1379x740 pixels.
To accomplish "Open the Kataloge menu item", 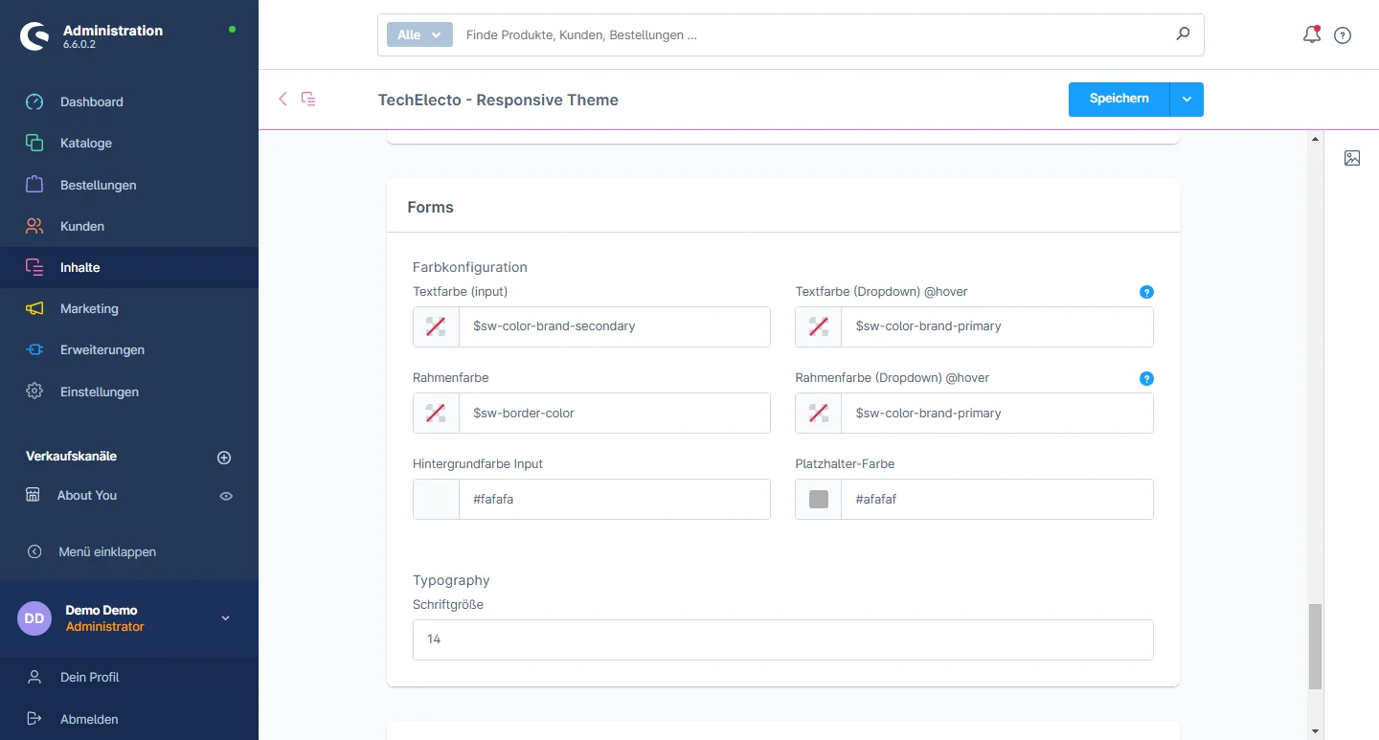I will pyautogui.click(x=85, y=143).
